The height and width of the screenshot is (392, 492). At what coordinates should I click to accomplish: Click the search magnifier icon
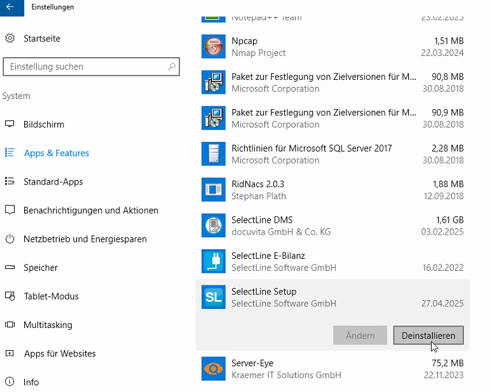click(x=172, y=67)
